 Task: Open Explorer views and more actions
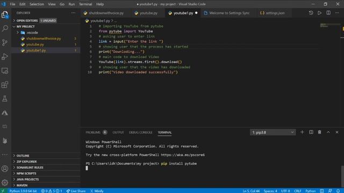(x=73, y=13)
